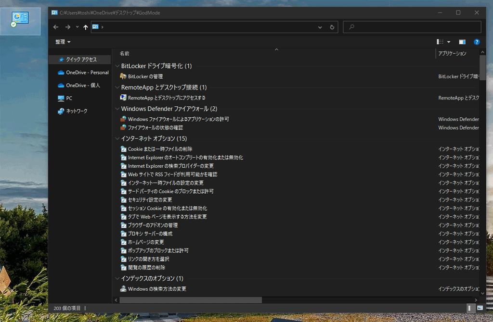Select the GodMode shortcut on the desktop

coord(20,21)
